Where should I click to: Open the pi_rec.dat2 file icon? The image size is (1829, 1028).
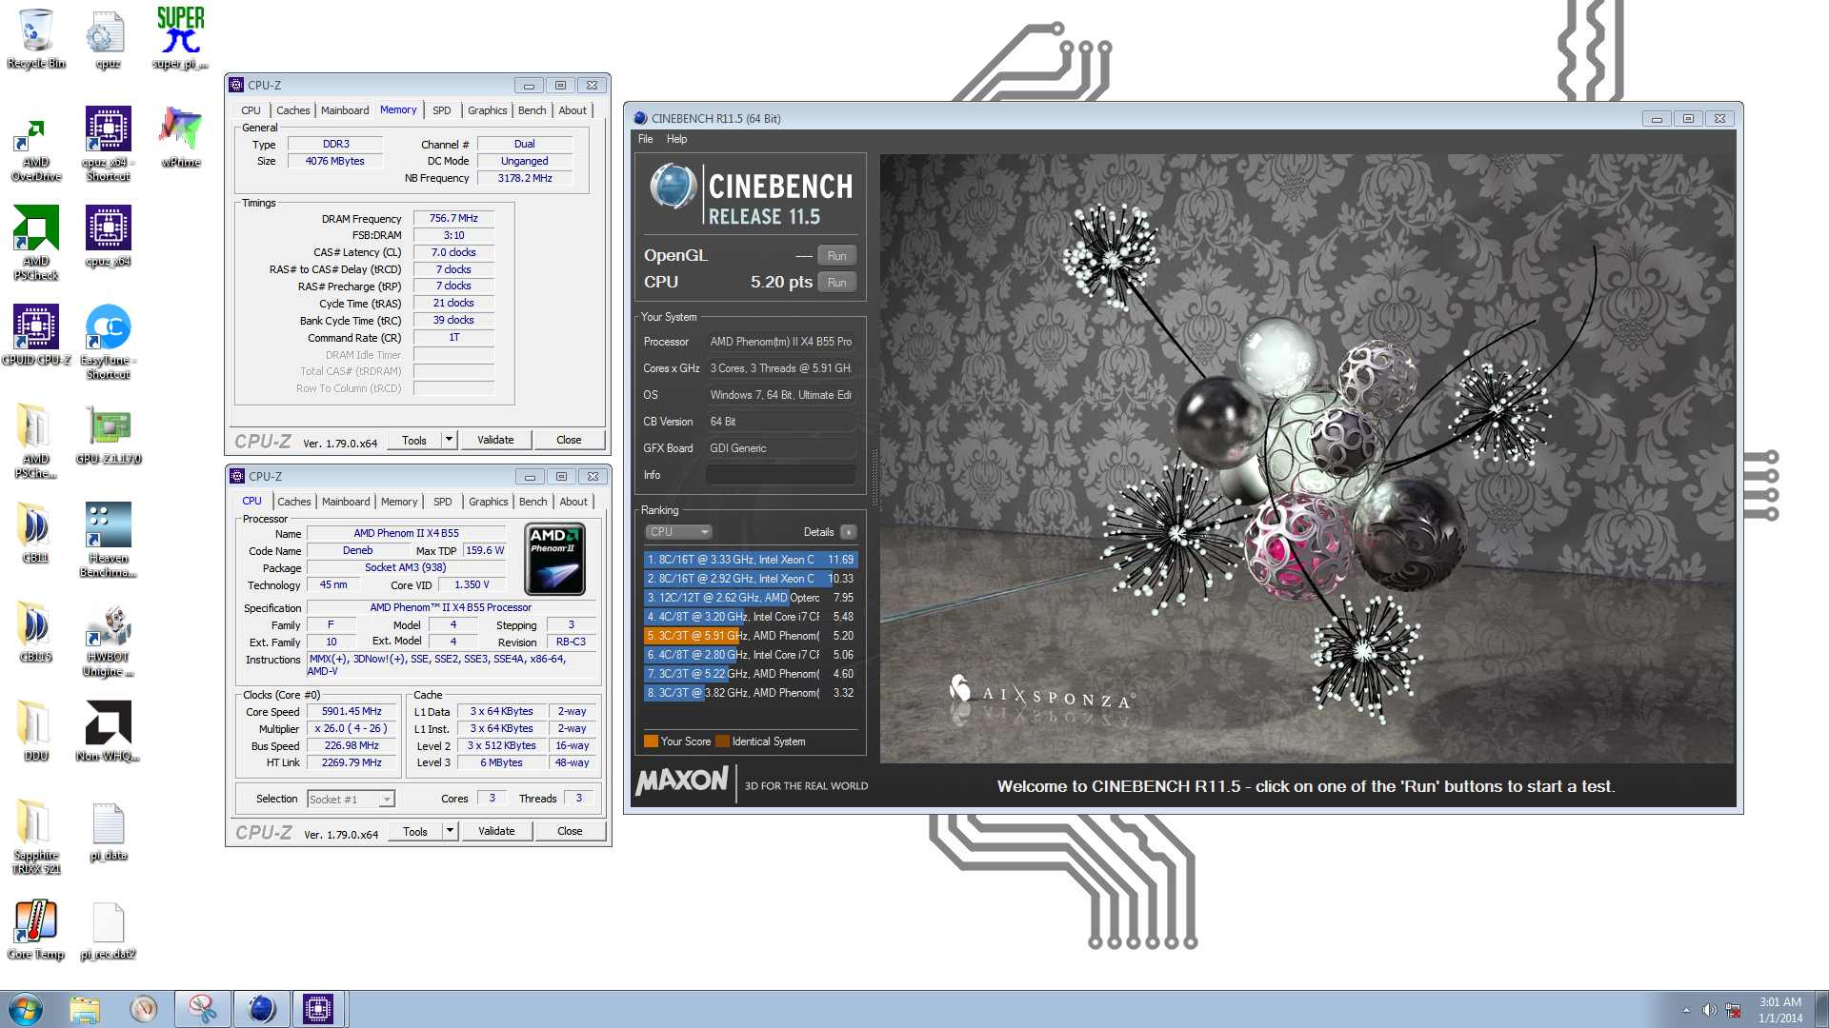pyautogui.click(x=108, y=929)
